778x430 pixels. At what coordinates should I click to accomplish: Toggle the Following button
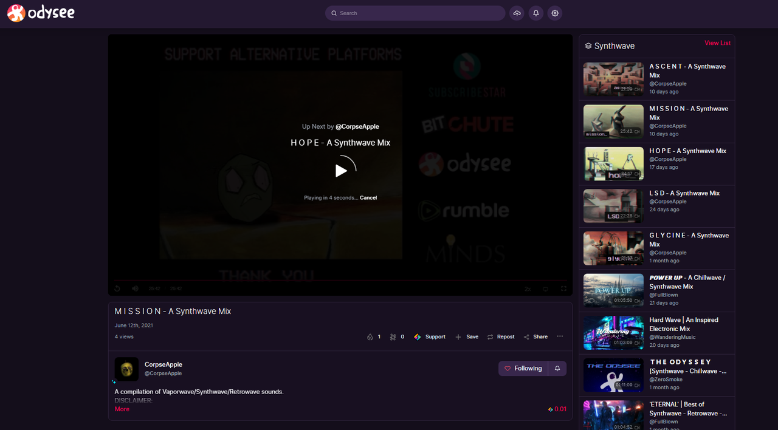click(523, 368)
